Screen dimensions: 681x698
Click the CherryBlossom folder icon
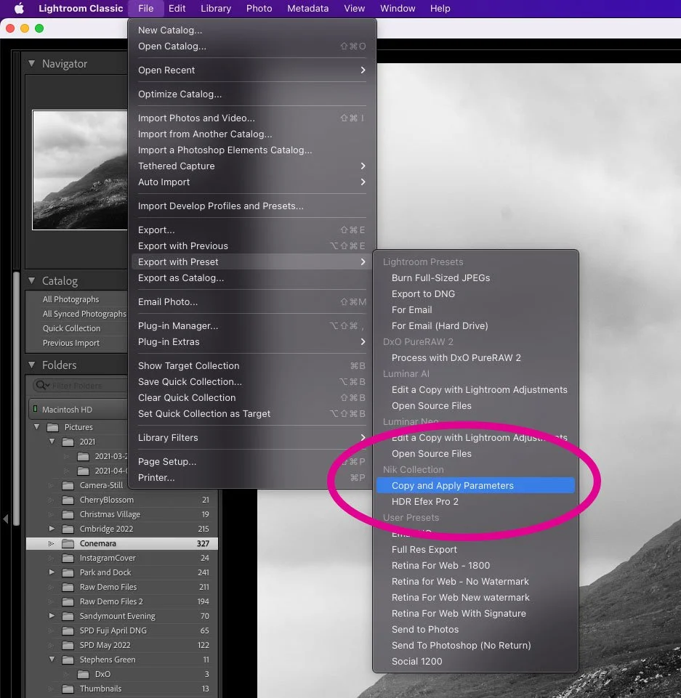coord(68,500)
